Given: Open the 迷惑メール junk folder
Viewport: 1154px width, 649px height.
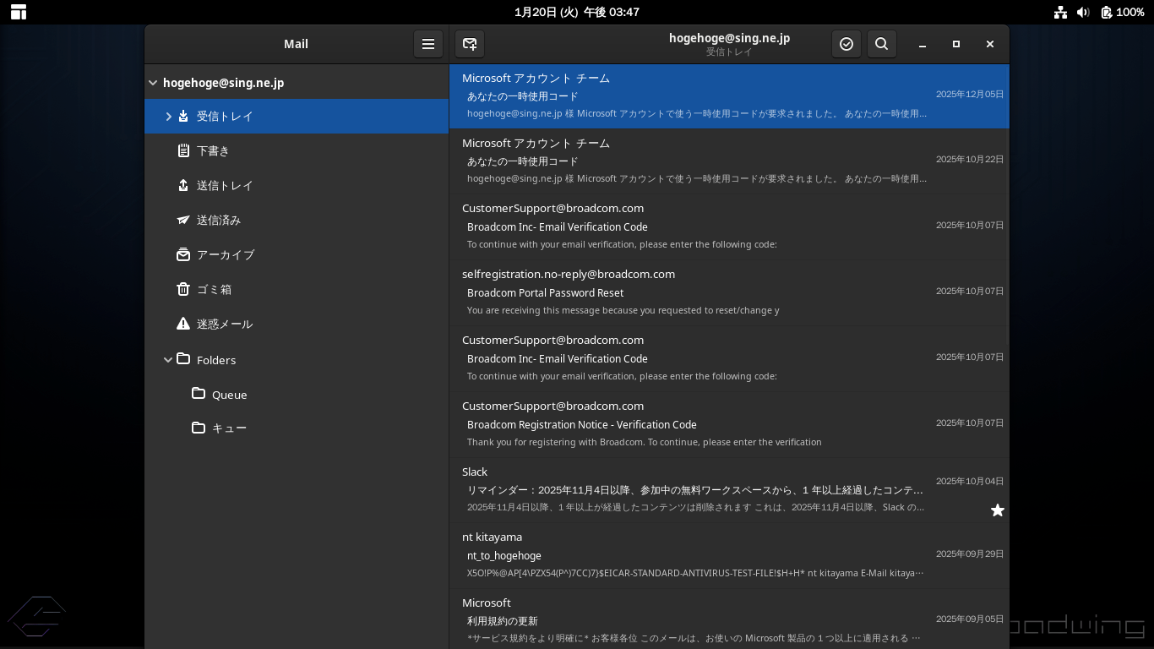Looking at the screenshot, I should click(x=297, y=324).
